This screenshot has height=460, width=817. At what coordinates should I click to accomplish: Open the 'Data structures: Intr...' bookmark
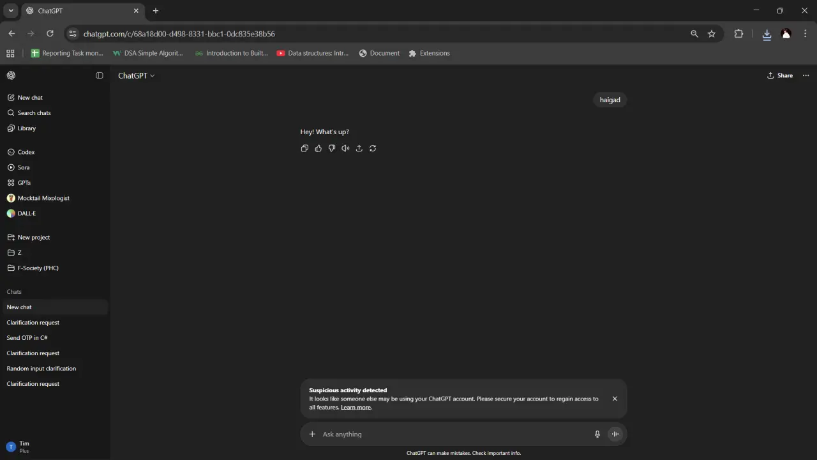coord(313,54)
